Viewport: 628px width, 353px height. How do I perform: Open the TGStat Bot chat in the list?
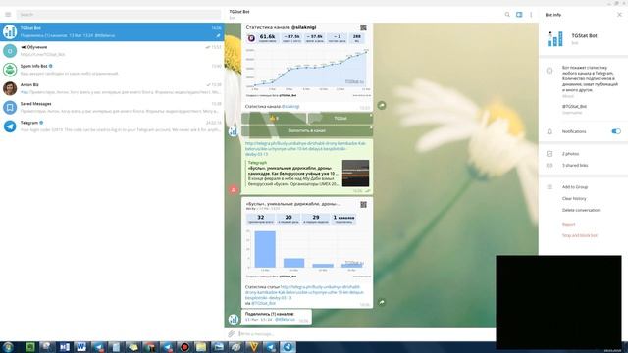coord(112,32)
